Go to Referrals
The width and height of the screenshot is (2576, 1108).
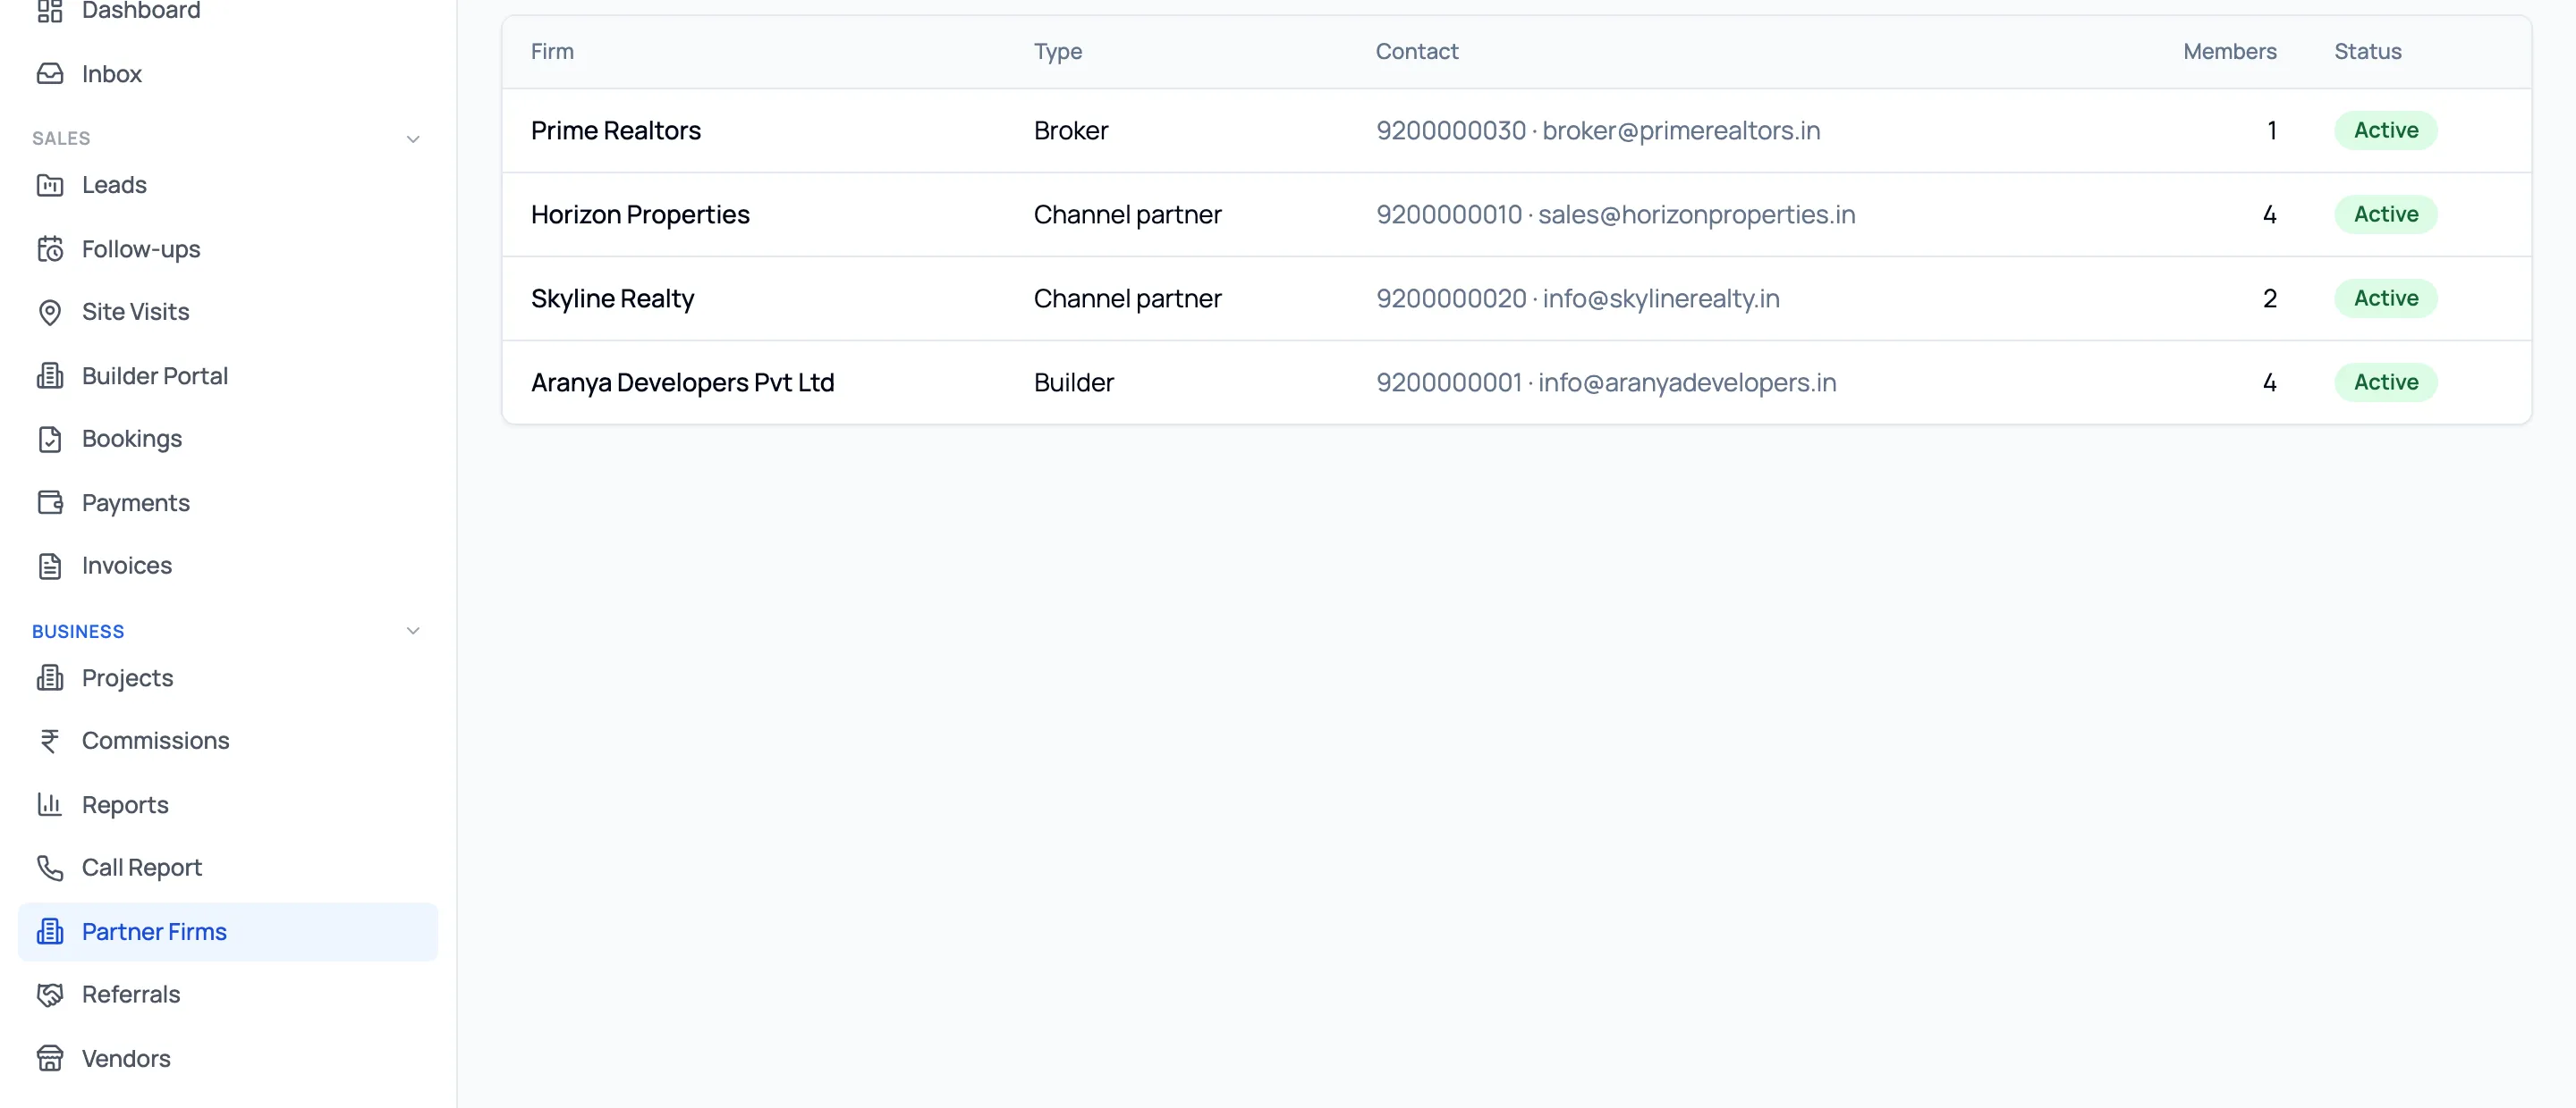click(x=228, y=995)
